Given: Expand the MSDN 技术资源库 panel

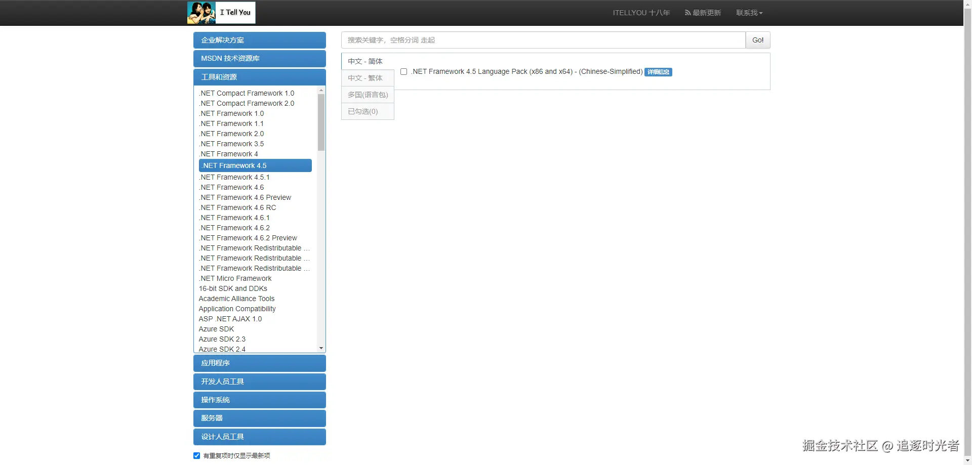Looking at the screenshot, I should (x=260, y=58).
